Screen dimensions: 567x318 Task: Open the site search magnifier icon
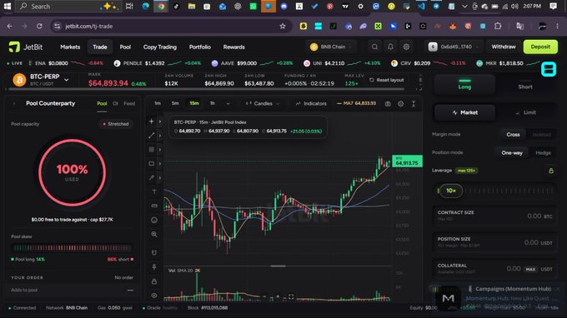[x=374, y=47]
